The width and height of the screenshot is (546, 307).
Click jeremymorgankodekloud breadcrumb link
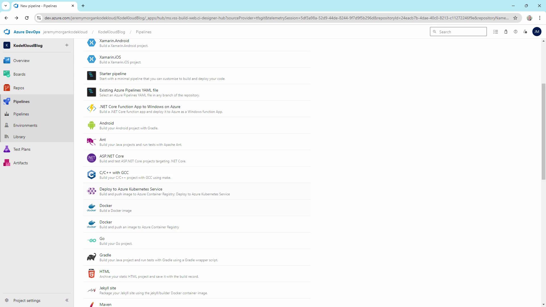pyautogui.click(x=65, y=32)
